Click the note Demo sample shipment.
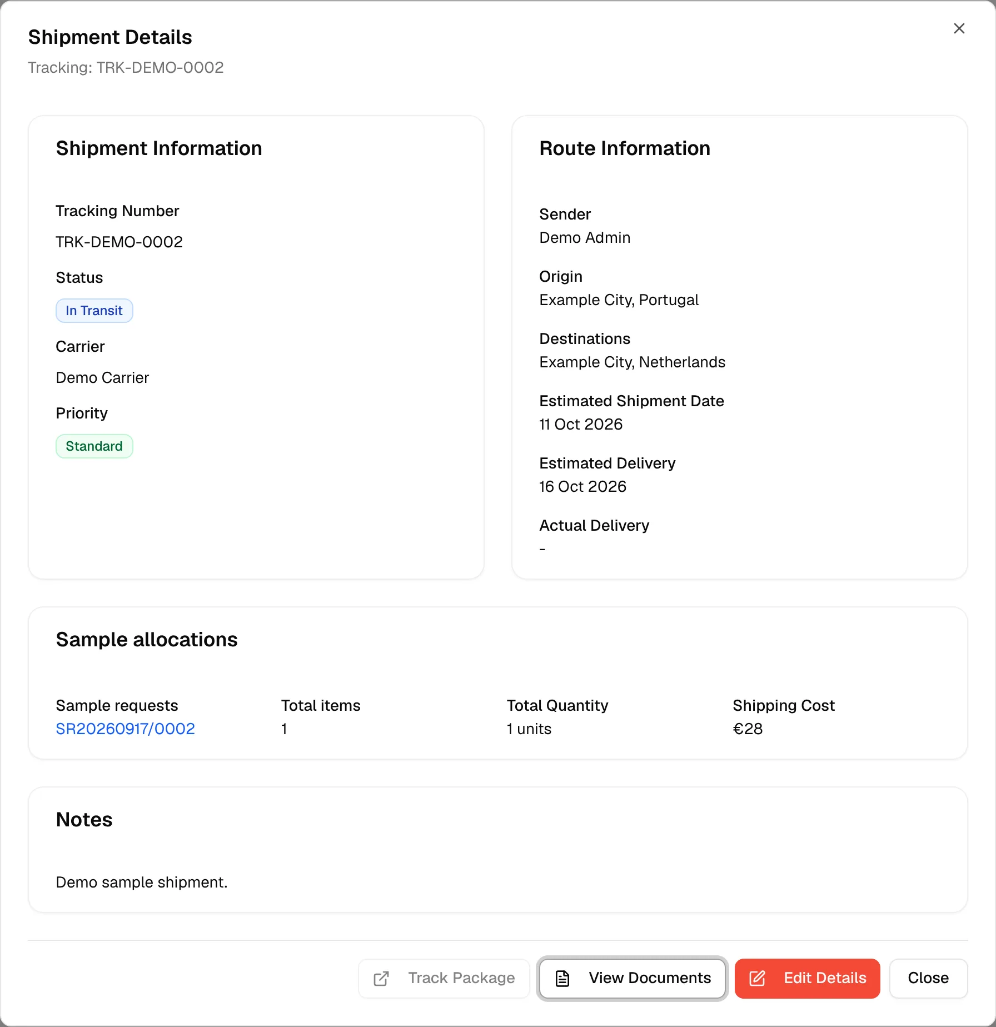Screen dimensions: 996x1027 [142, 882]
